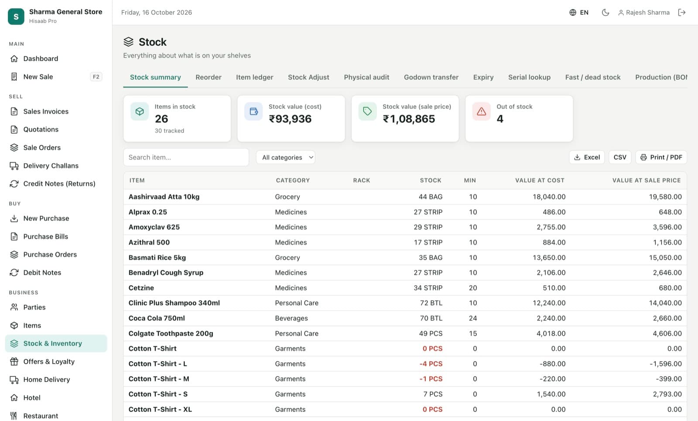Viewport: 698px width, 421px height.
Task: Click Credit Notes returns refresh icon
Action: pyautogui.click(x=14, y=184)
